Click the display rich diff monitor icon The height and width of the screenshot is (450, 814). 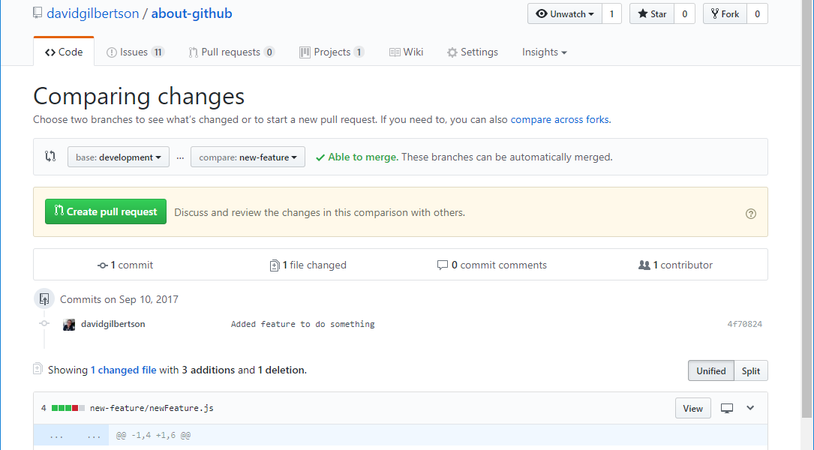click(727, 408)
